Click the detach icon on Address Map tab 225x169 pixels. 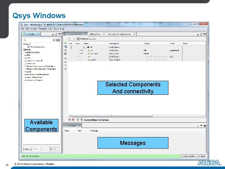coord(104,34)
